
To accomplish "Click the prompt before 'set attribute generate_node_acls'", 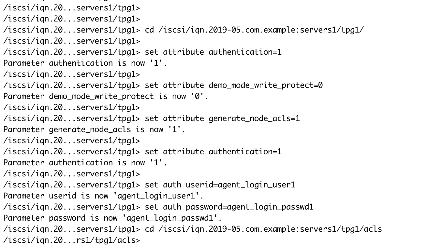I will (x=72, y=119).
